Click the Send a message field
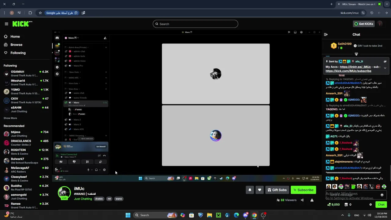This screenshot has width=391, height=220. coord(356,195)
